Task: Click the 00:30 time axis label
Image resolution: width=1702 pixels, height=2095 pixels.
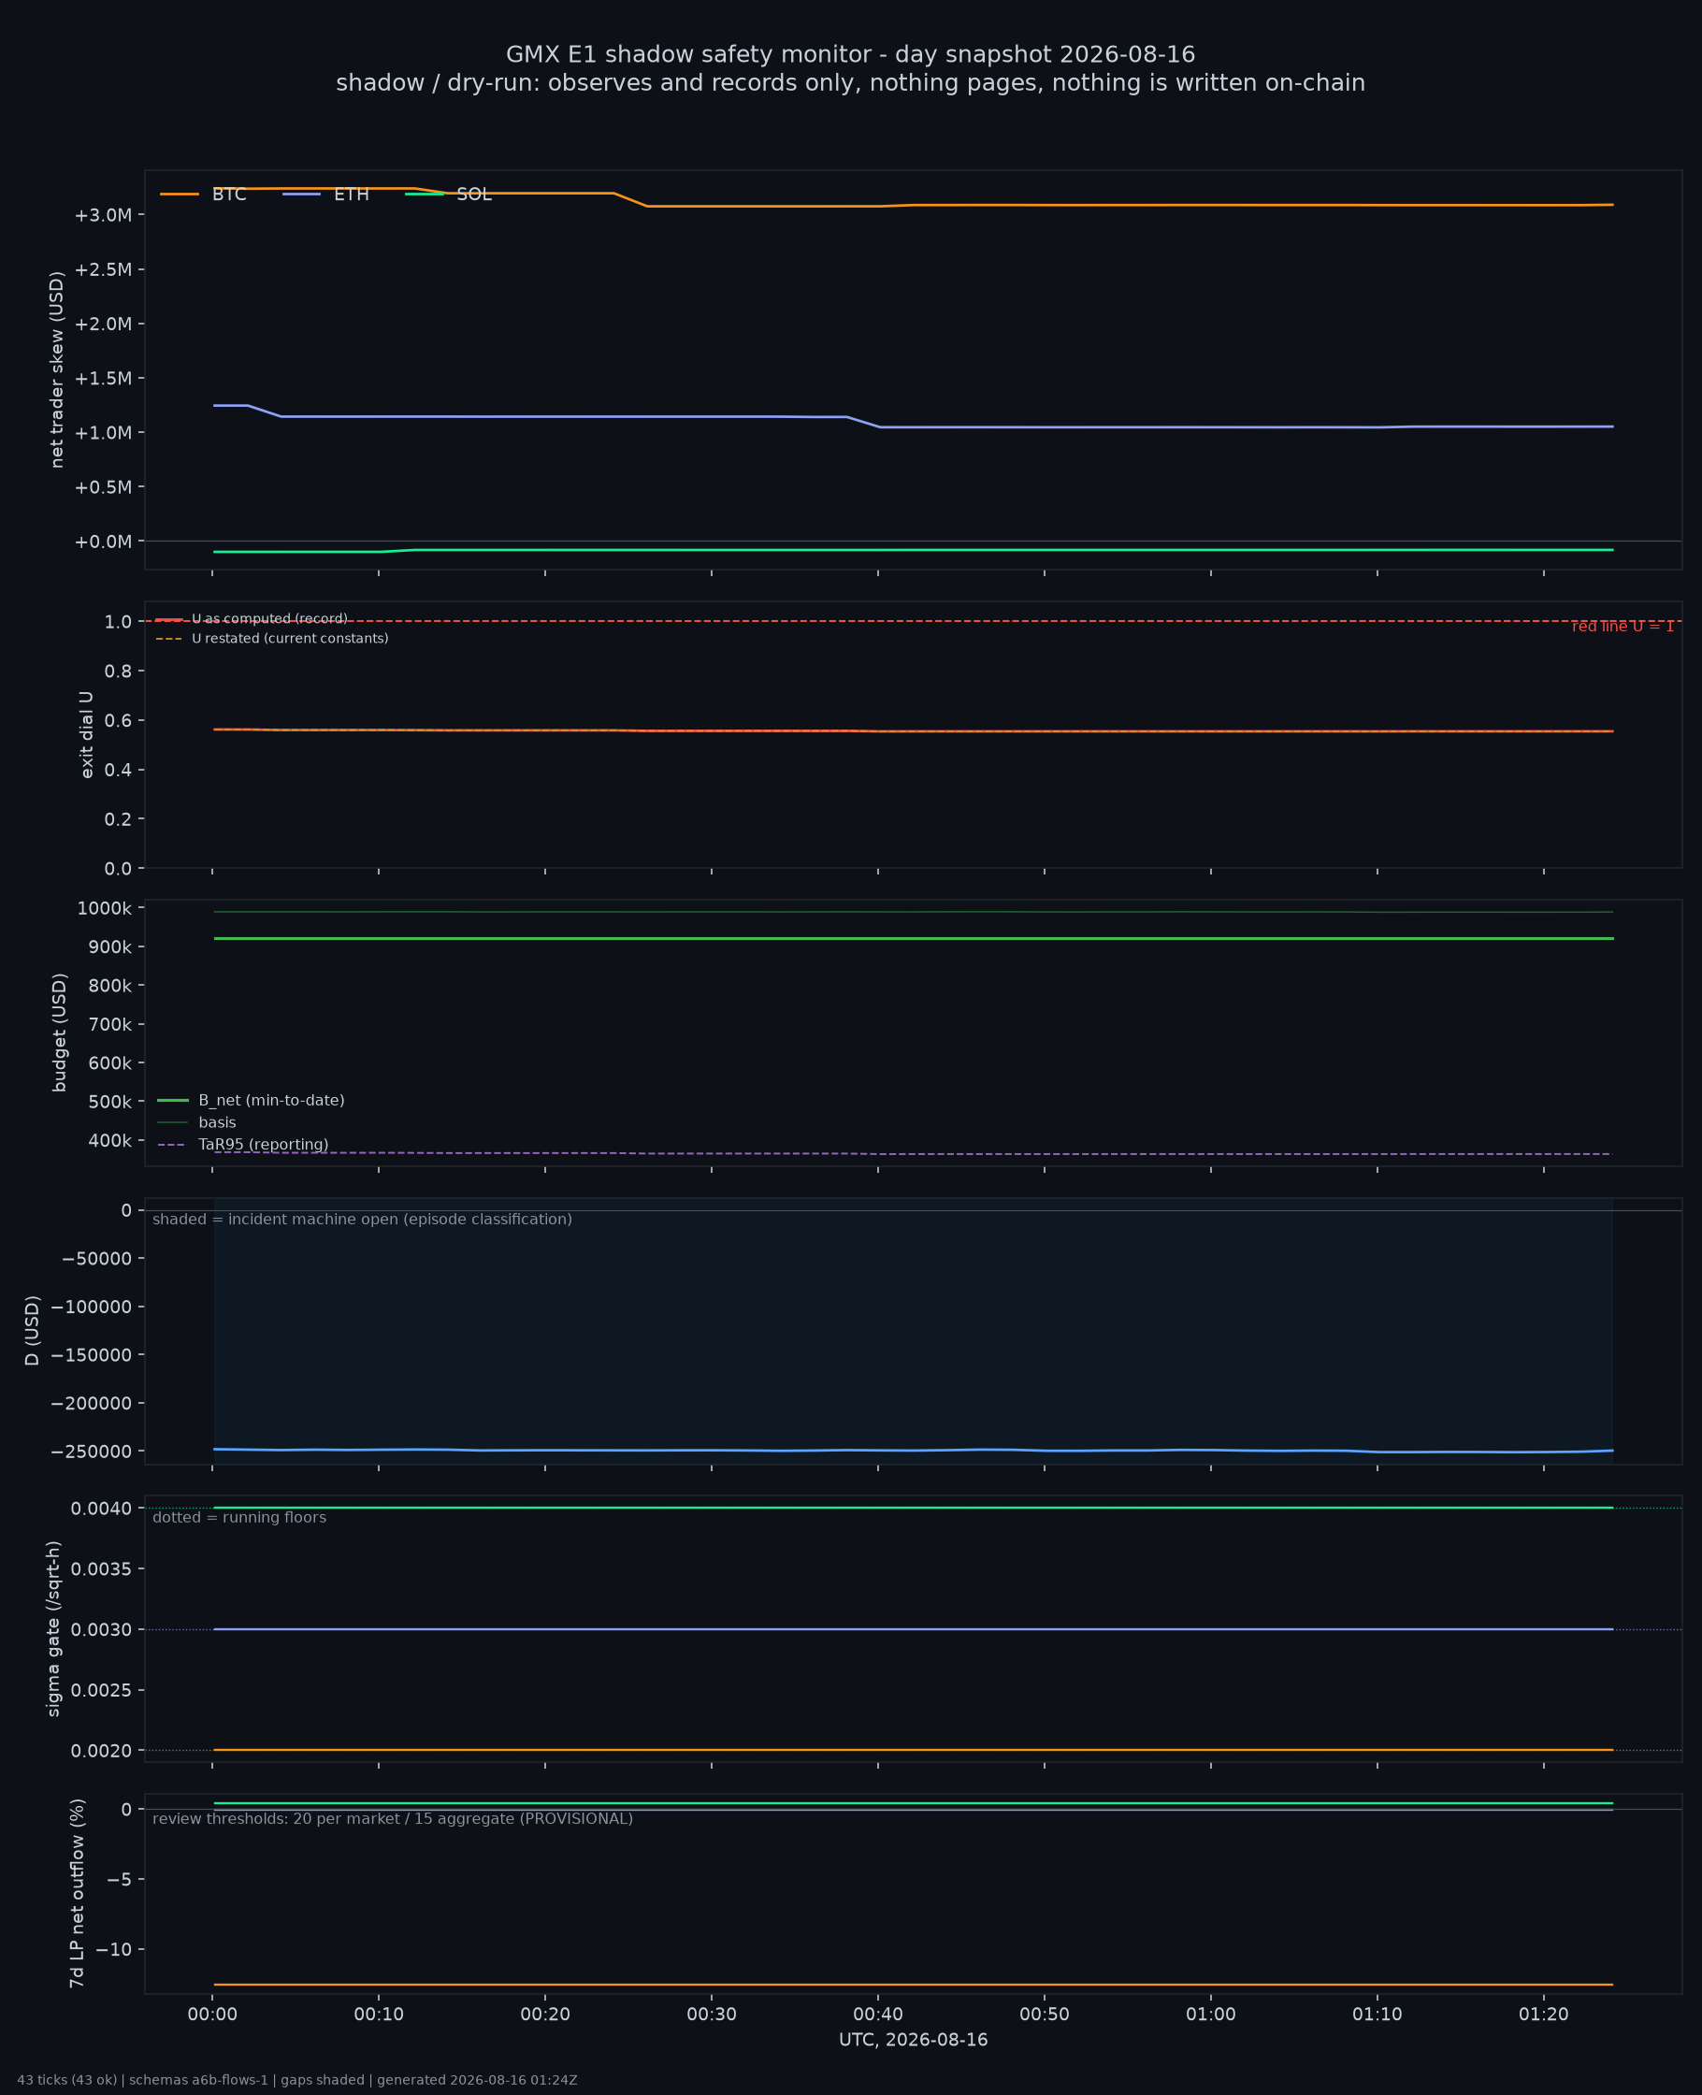Action: pos(712,2015)
